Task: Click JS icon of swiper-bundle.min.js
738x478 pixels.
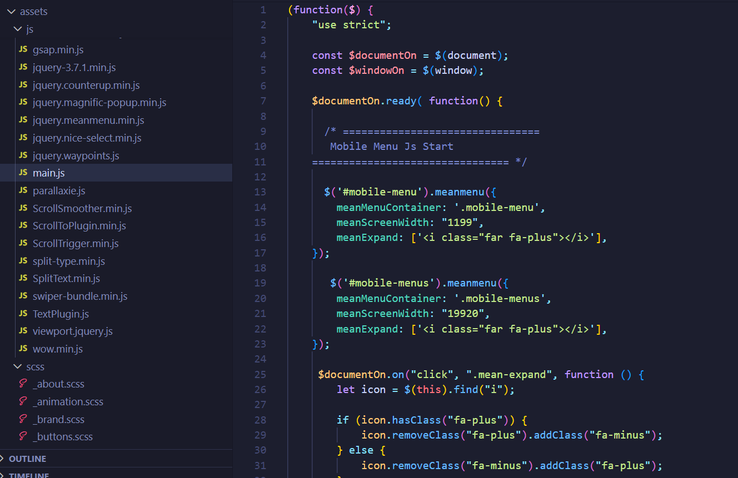Action: [x=23, y=296]
